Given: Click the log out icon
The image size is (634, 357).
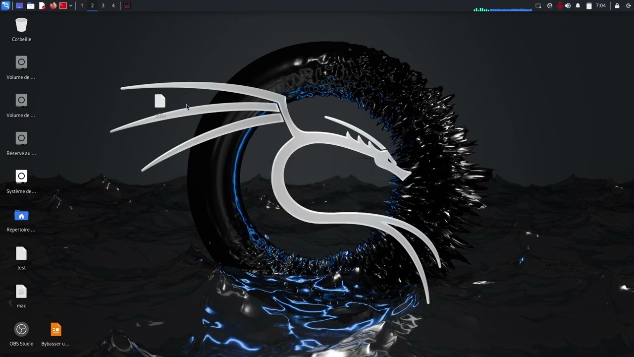Looking at the screenshot, I should tap(628, 6).
